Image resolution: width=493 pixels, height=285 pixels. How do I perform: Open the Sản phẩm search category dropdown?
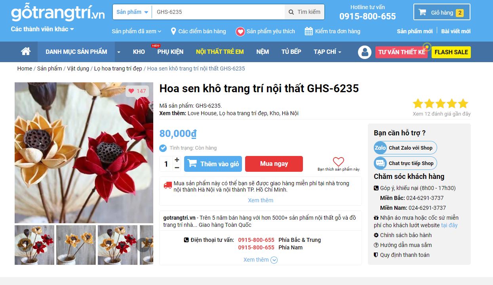[x=132, y=12]
